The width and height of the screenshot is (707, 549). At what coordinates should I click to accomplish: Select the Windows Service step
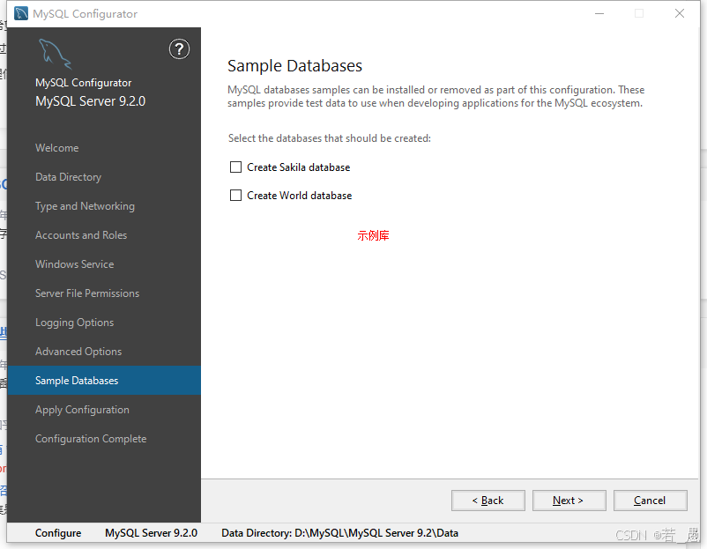coord(74,264)
